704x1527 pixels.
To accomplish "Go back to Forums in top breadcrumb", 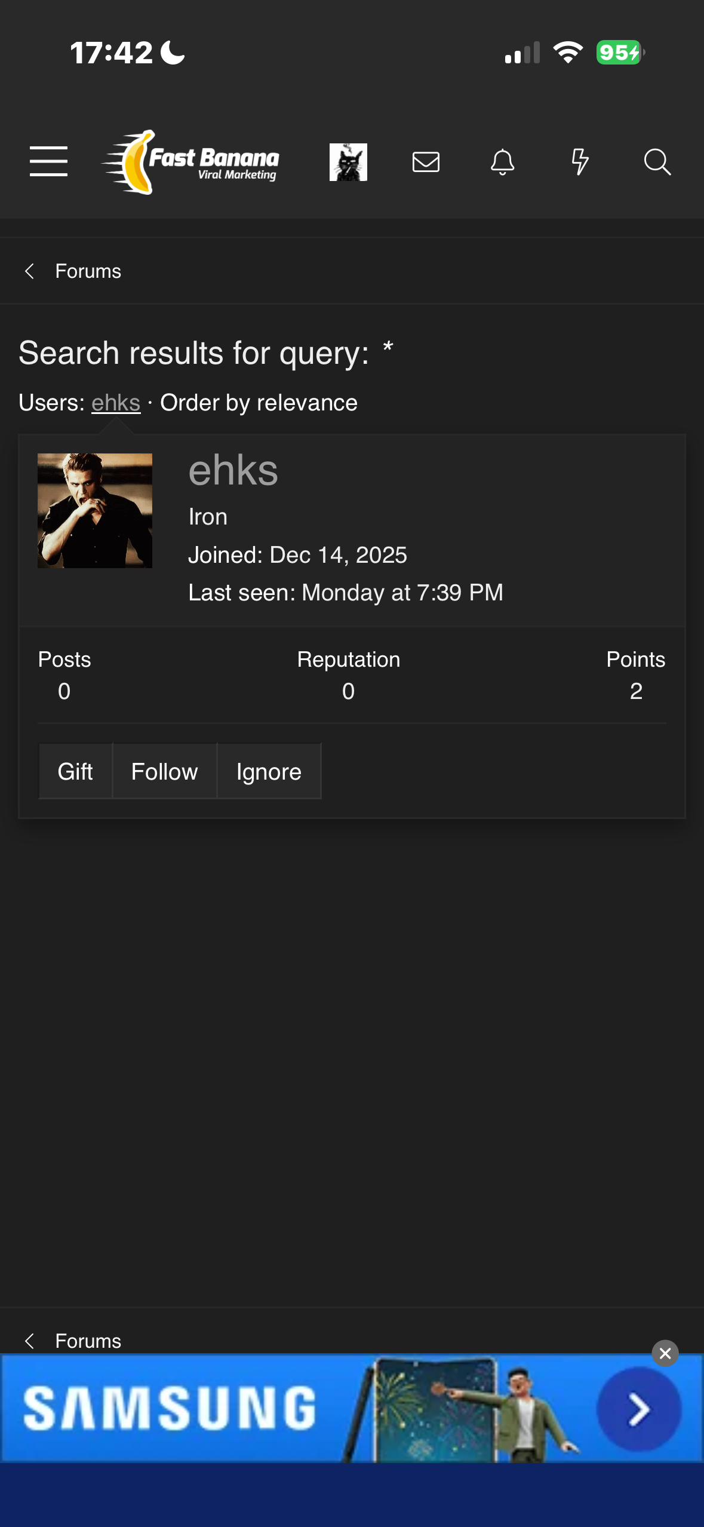I will tap(88, 271).
